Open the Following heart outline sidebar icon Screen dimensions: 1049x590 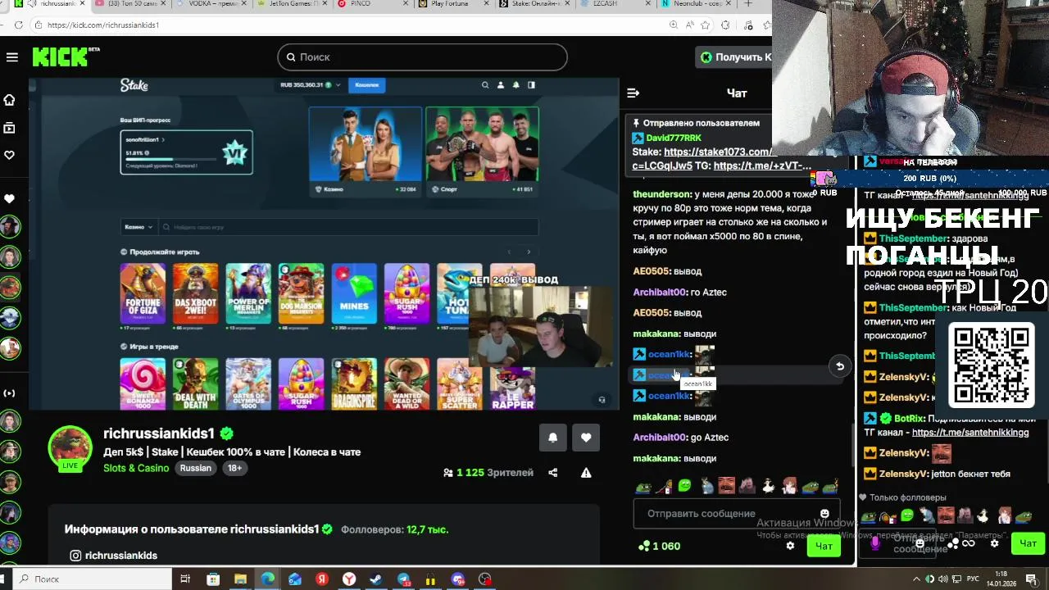point(9,155)
